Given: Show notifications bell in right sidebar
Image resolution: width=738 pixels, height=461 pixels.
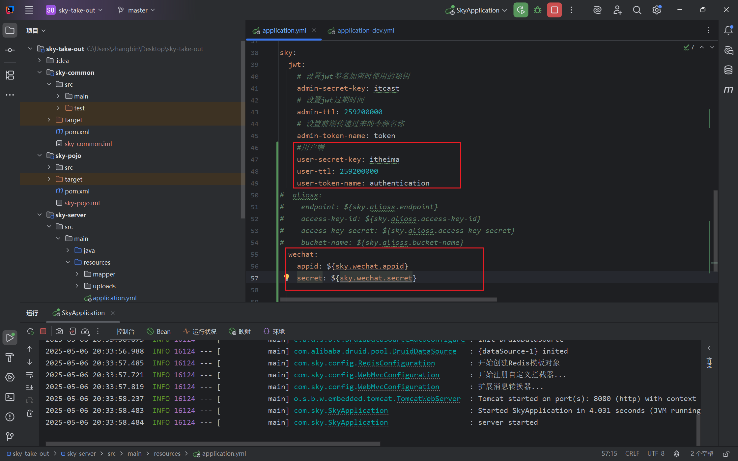Looking at the screenshot, I should click(728, 30).
